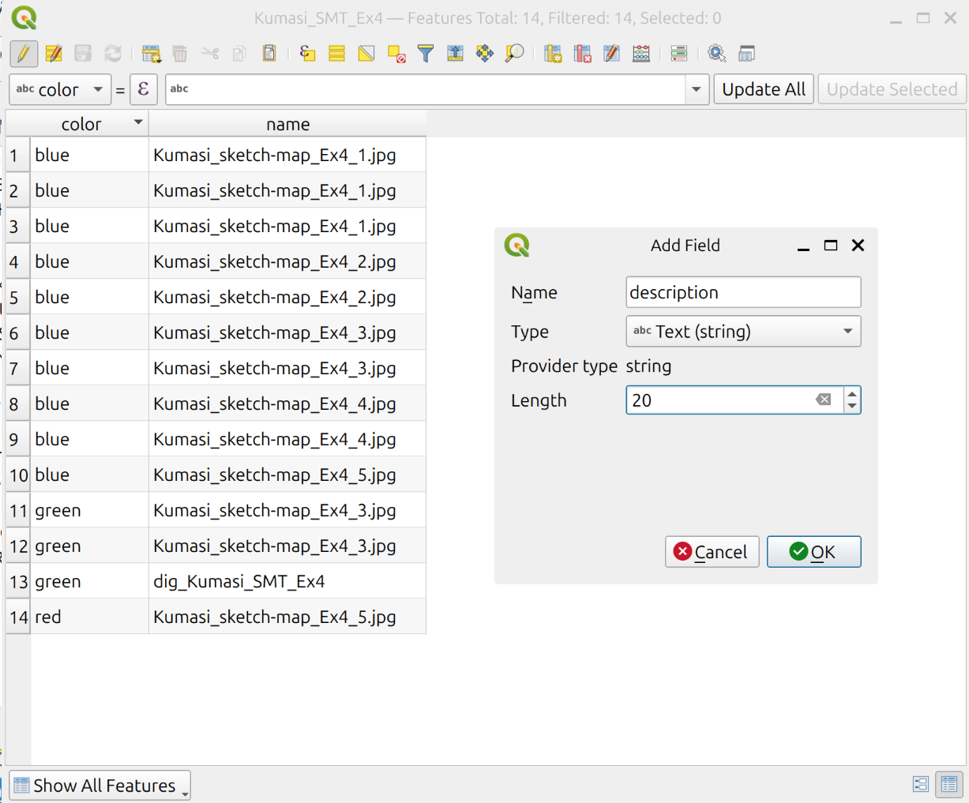Image resolution: width=969 pixels, height=803 pixels.
Task: Expand the expression history dropdown arrow
Action: pyautogui.click(x=696, y=89)
